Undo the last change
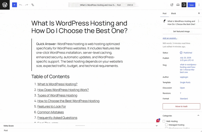 (x=21, y=5)
